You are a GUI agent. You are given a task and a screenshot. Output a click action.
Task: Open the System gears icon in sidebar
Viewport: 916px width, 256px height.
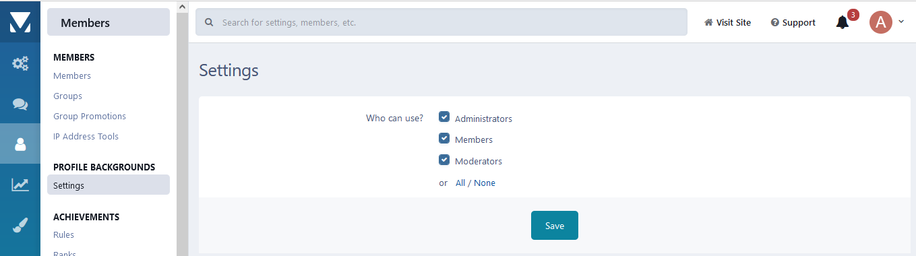click(x=20, y=63)
